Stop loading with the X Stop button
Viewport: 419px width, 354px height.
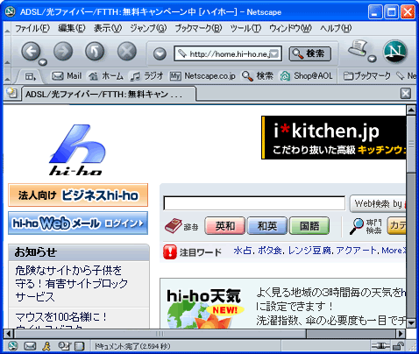(127, 52)
